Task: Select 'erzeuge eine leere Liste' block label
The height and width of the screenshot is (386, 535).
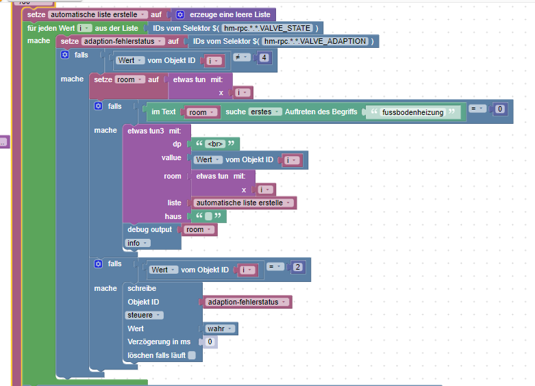Action: (230, 14)
